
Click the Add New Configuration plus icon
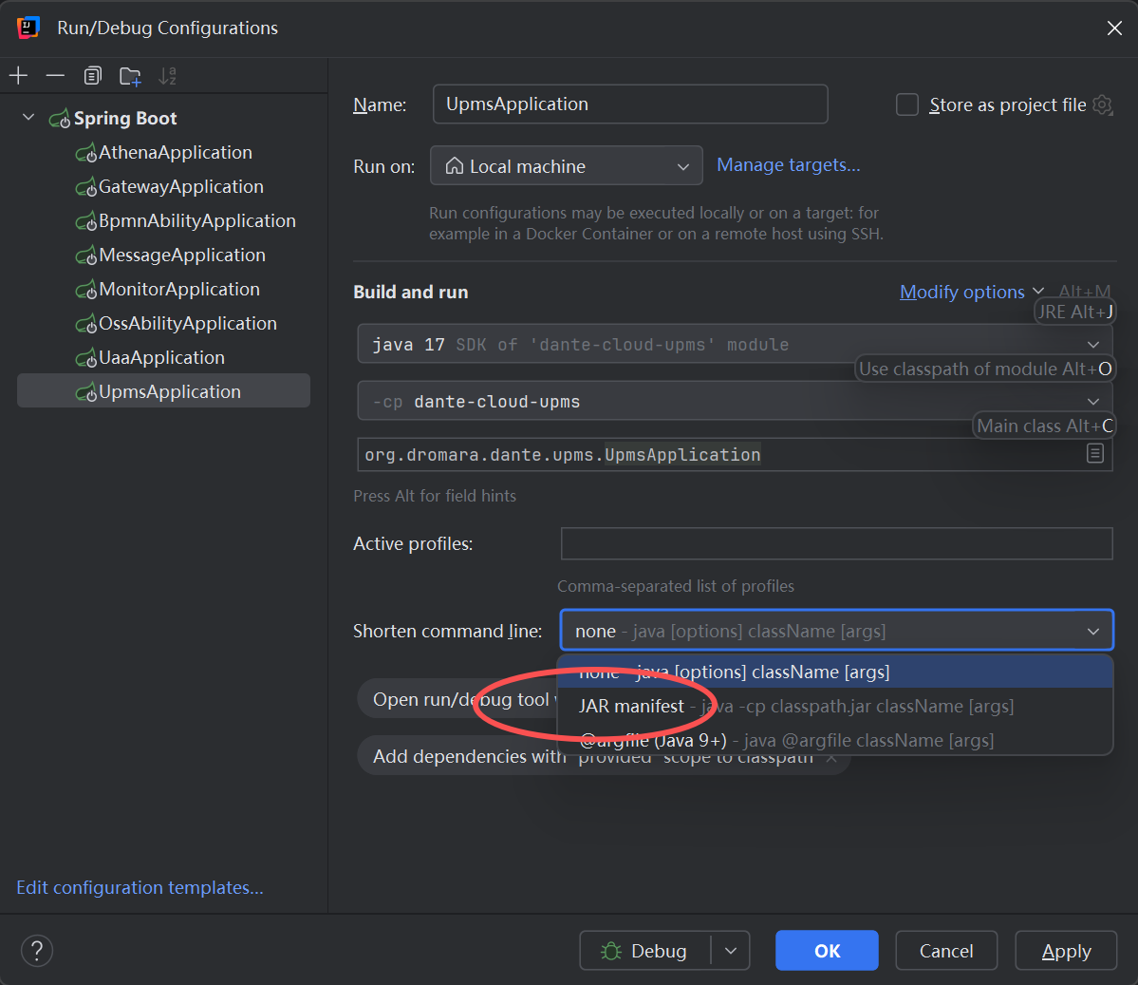tap(19, 76)
